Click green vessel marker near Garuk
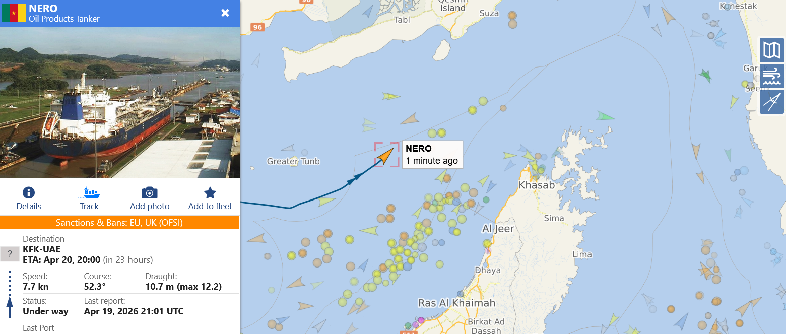This screenshot has height=334, width=786. [x=705, y=76]
